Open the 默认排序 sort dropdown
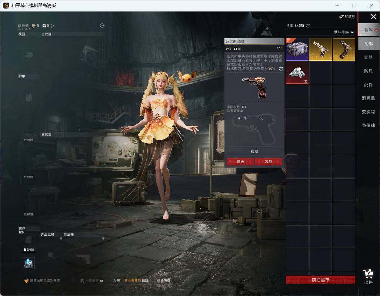Screen dimensions: 380x296 click(344, 32)
